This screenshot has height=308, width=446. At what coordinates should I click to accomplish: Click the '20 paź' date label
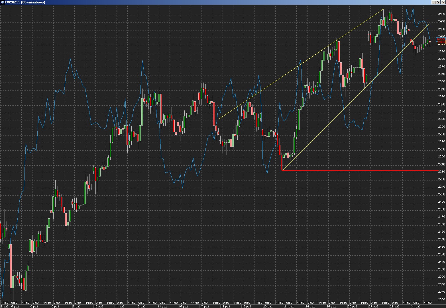(268, 306)
